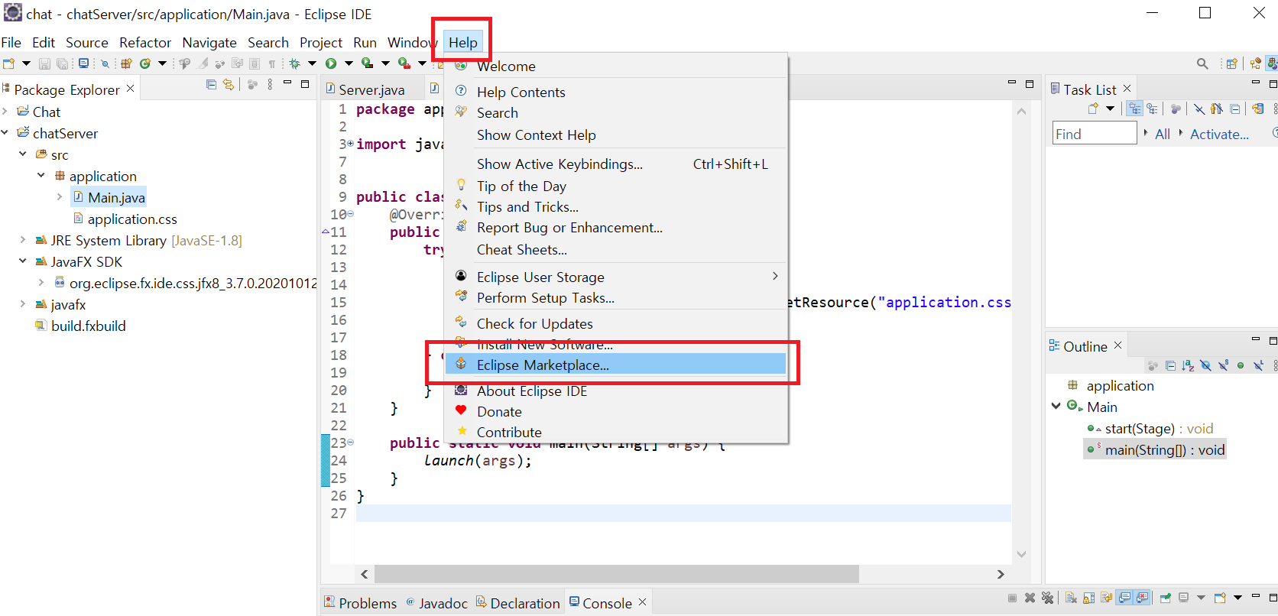The width and height of the screenshot is (1278, 616).
Task: Switch to the Problems tab
Action: 360,602
